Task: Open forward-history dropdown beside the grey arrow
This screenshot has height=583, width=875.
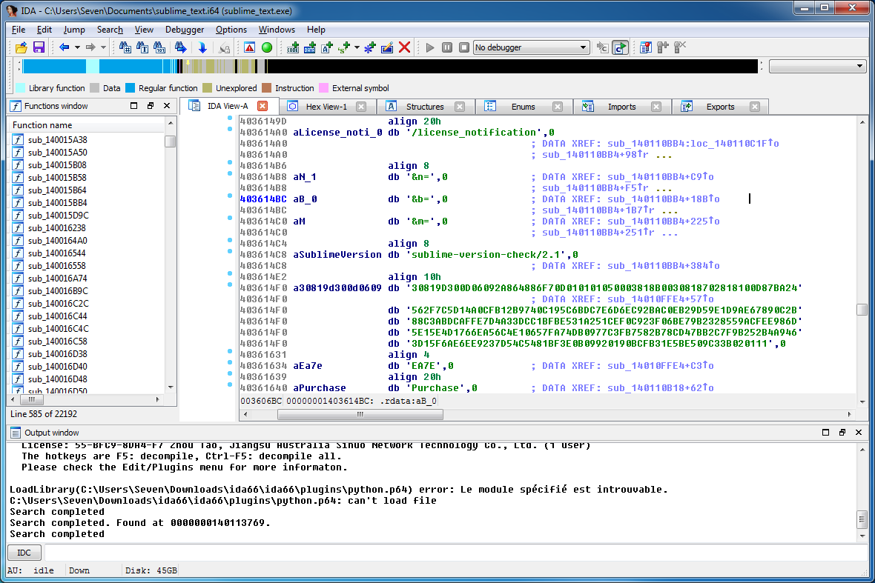Action: 103,47
